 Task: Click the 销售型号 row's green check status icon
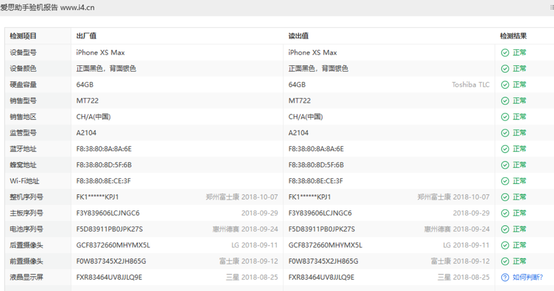pyautogui.click(x=505, y=101)
